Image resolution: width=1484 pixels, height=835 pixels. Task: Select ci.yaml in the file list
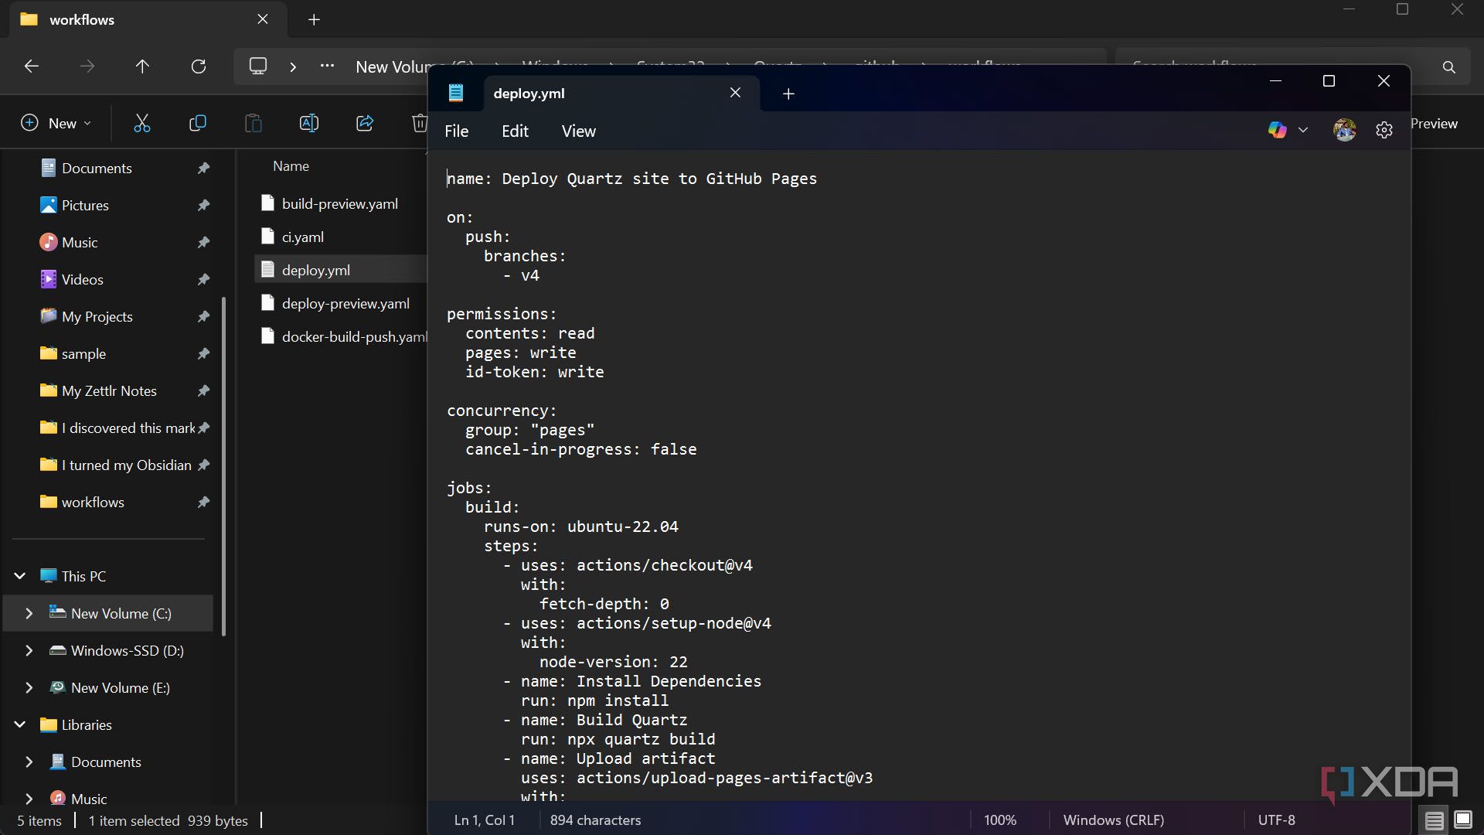(302, 236)
